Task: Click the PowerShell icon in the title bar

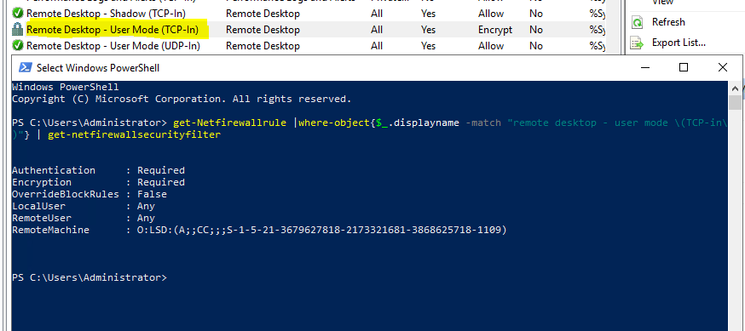Action: coord(26,68)
